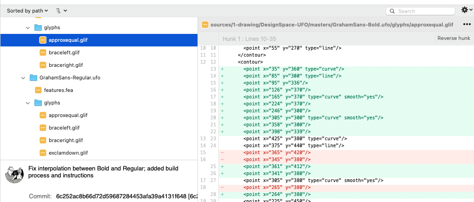Screen dimensions: 474x202
Task: Click the commit author avatar
Action: 14,174
